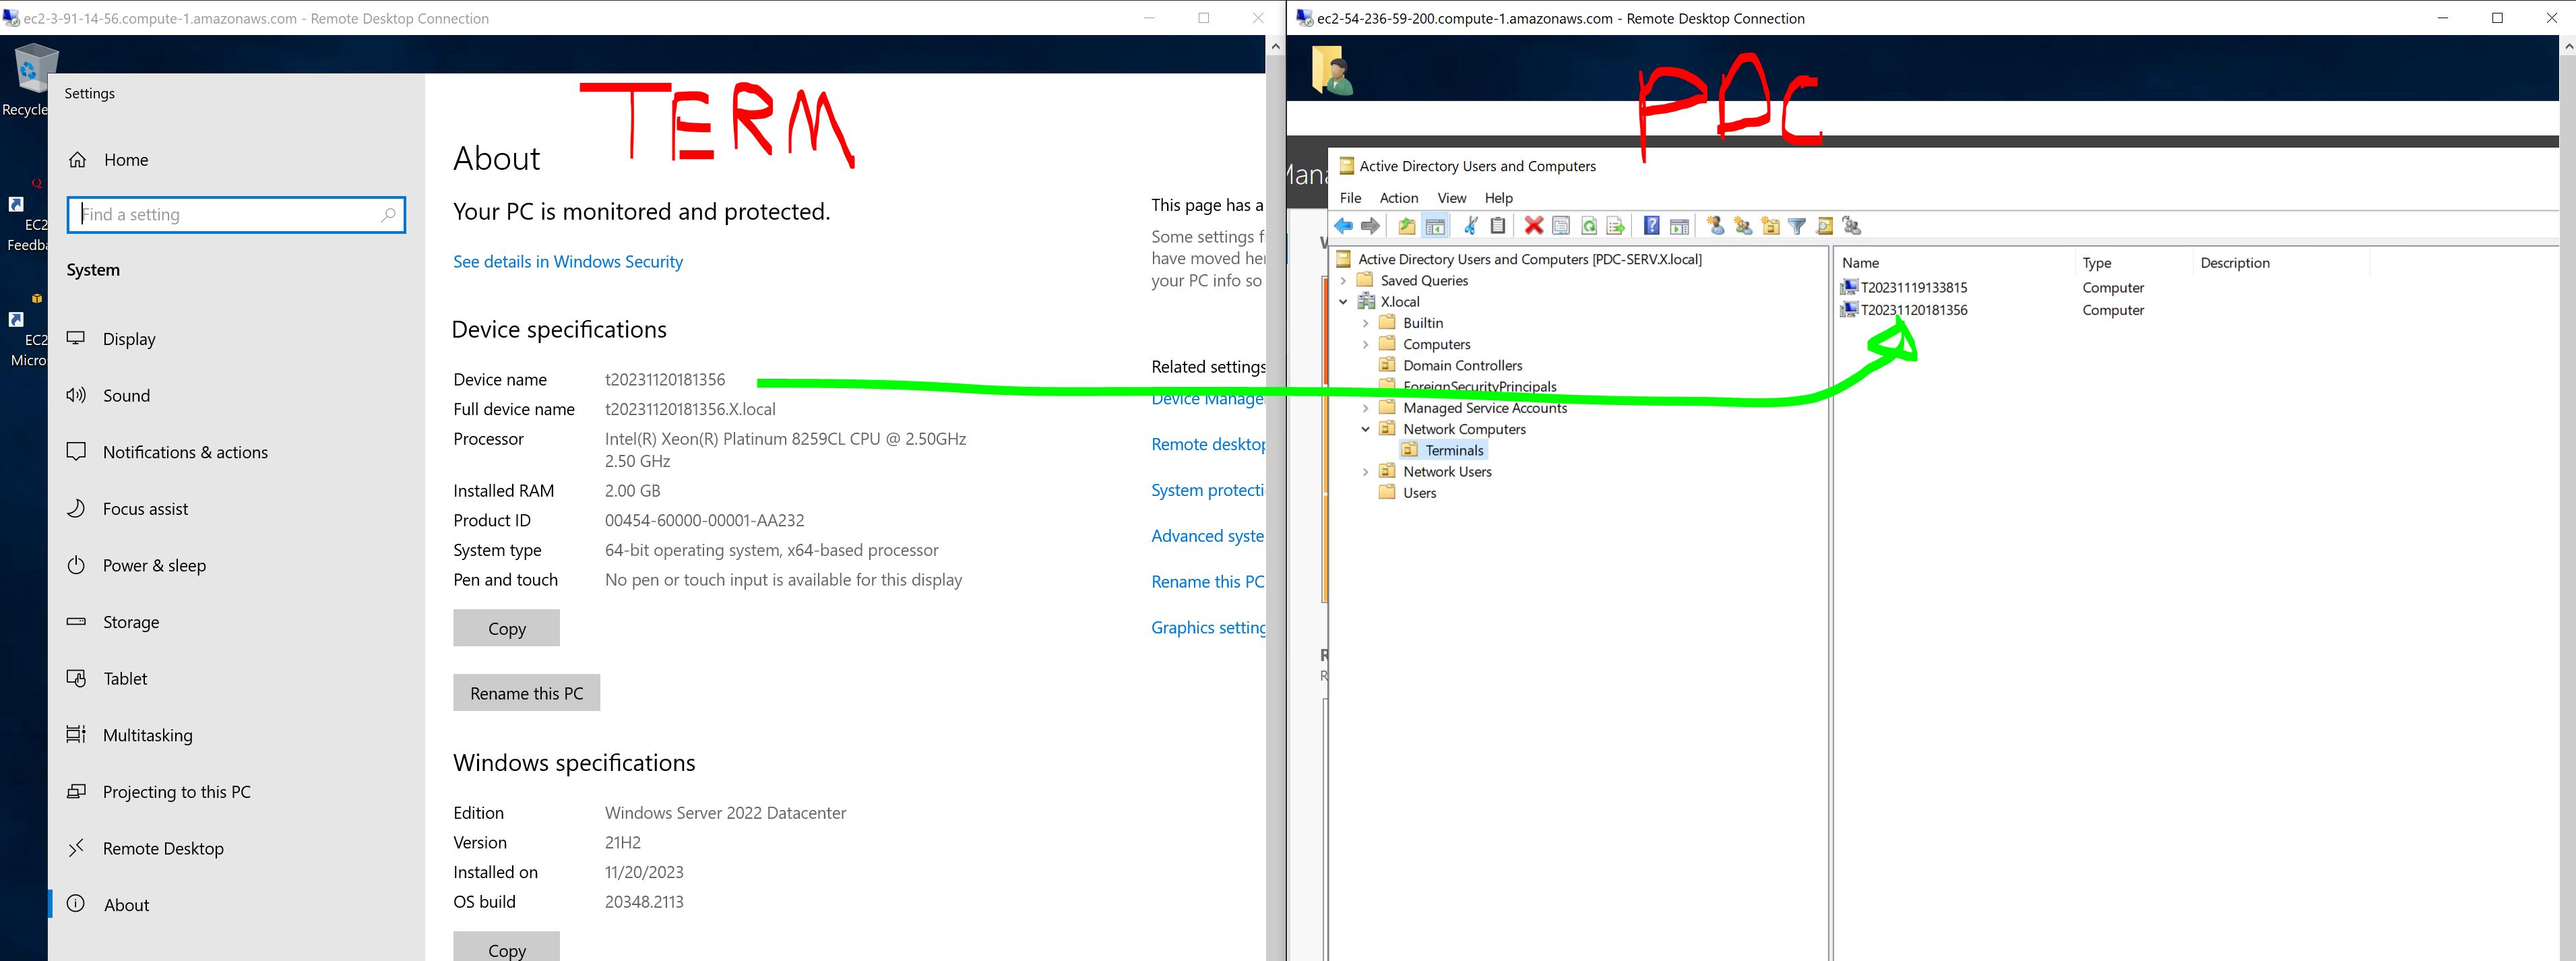The width and height of the screenshot is (2576, 961).
Task: Open the View menu
Action: (x=1452, y=198)
